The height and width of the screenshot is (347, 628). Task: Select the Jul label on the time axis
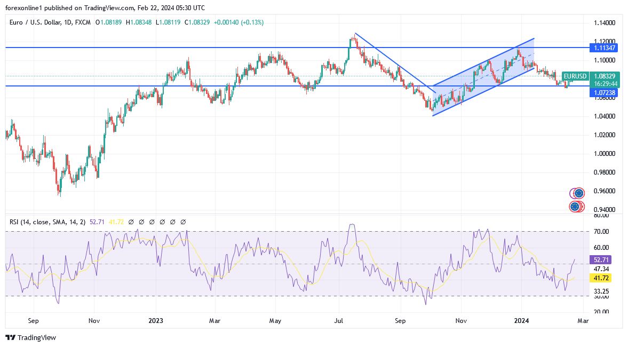[x=339, y=321]
